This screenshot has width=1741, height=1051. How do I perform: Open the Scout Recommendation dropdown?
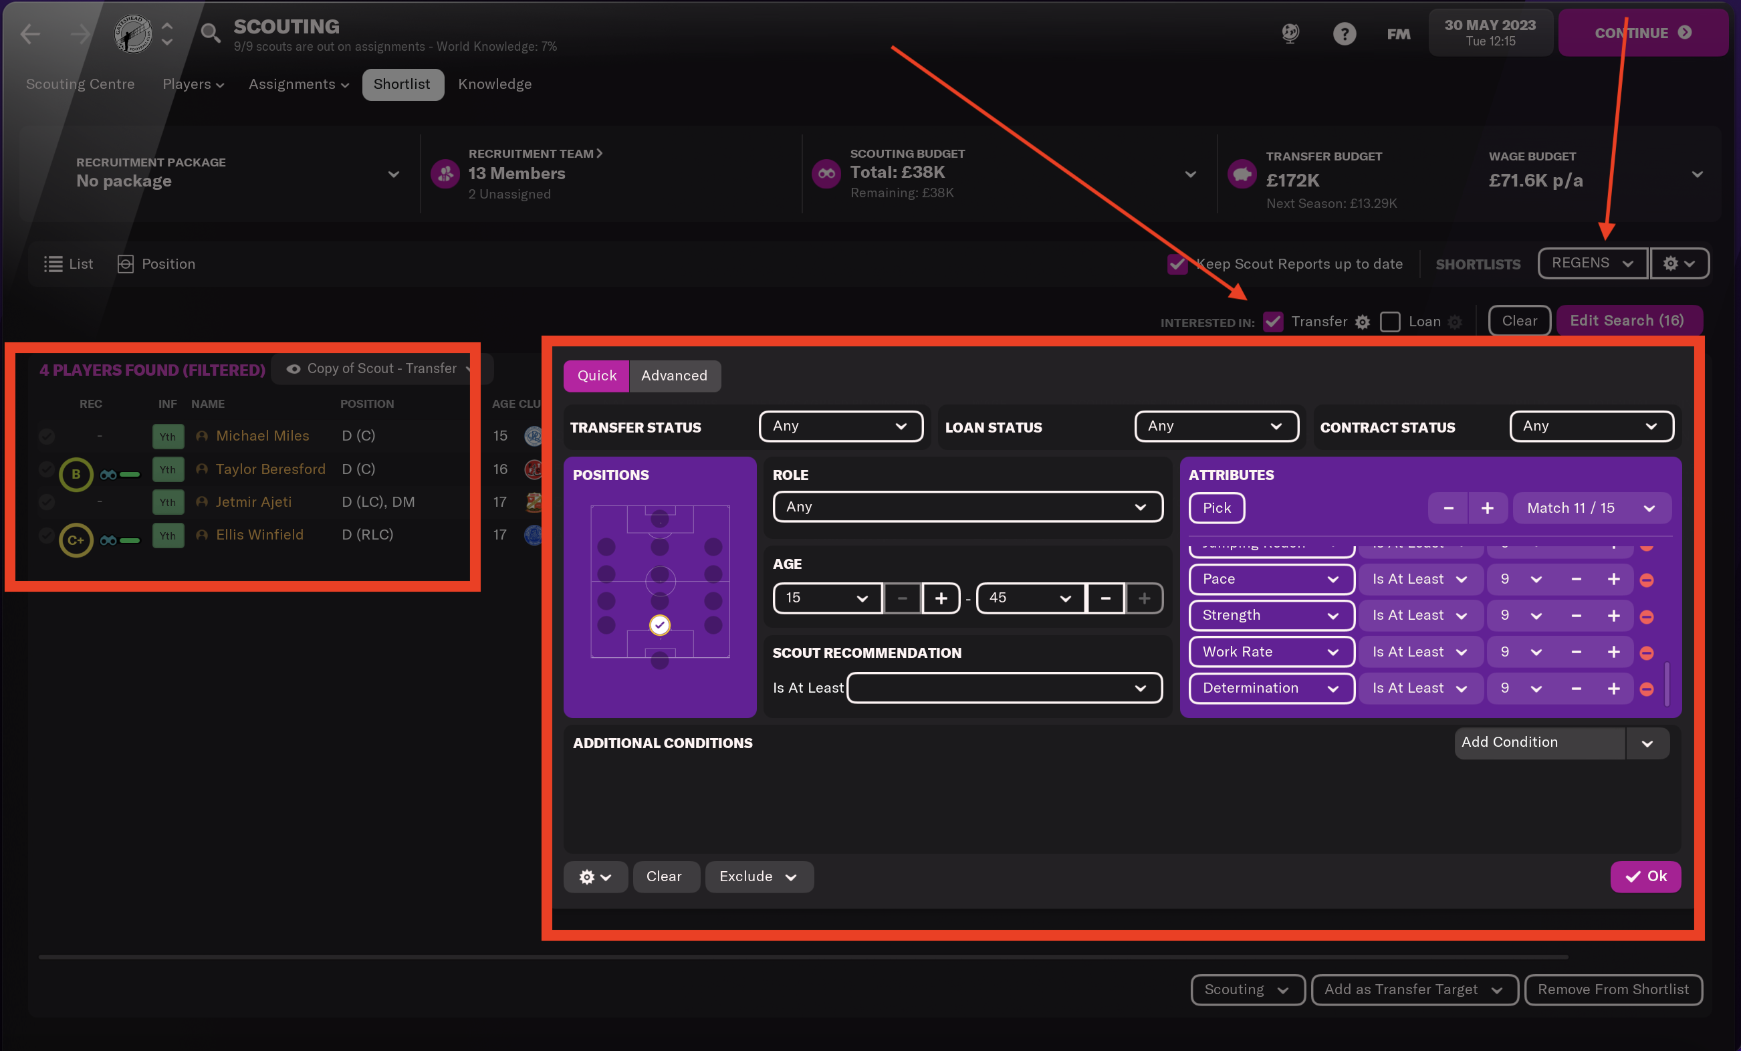pyautogui.click(x=1004, y=688)
